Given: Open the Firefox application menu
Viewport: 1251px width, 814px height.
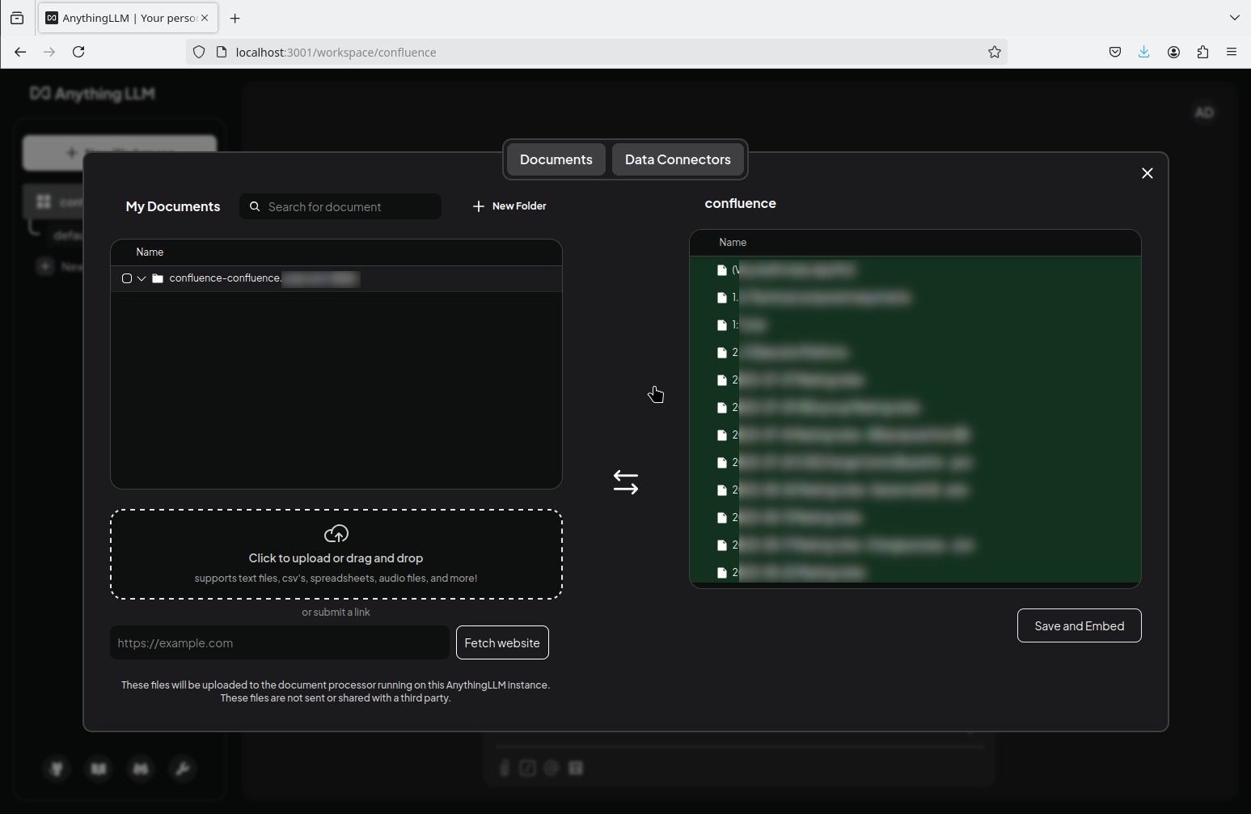Looking at the screenshot, I should [1232, 52].
